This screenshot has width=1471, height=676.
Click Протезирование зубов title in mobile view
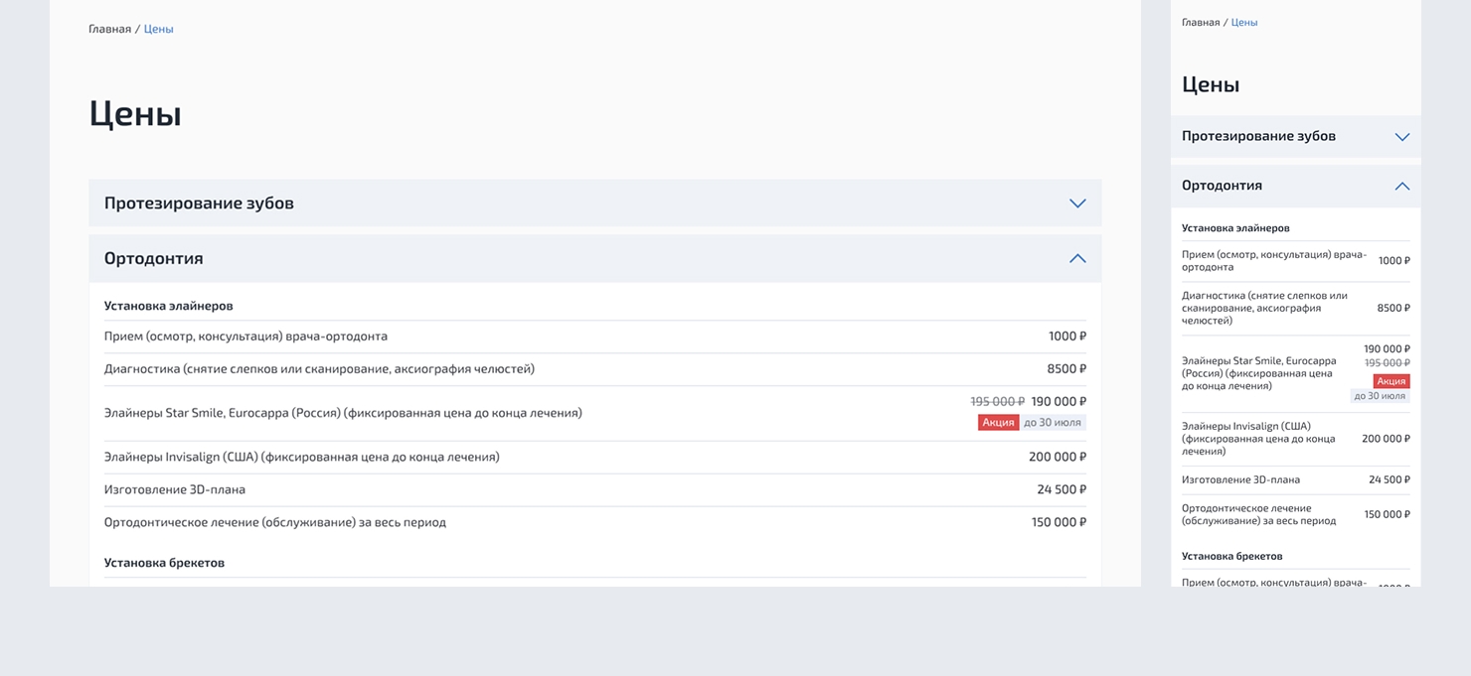[1258, 136]
